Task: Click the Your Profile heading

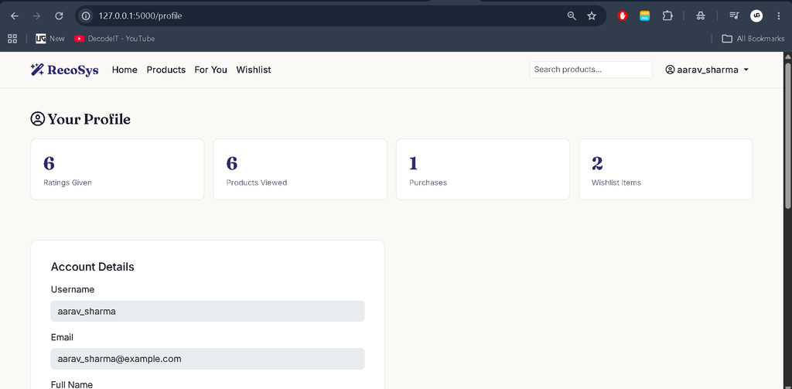Action: 80,119
